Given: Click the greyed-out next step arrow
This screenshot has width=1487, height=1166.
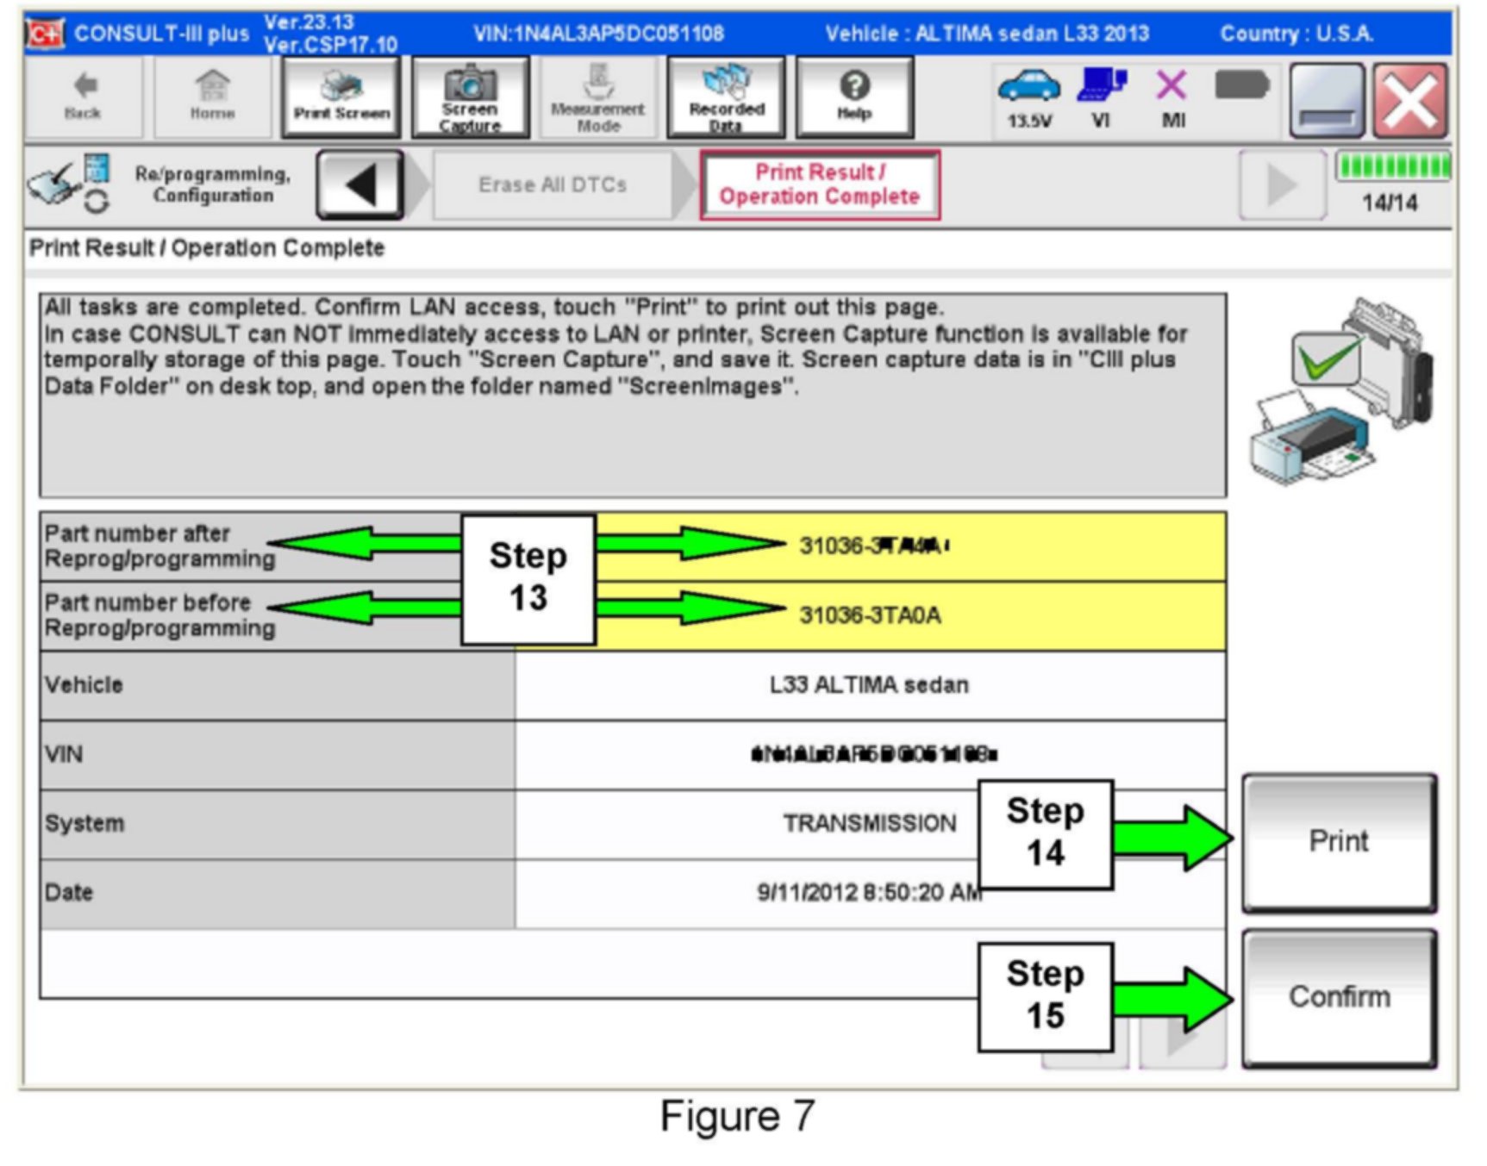Looking at the screenshot, I should tap(1282, 185).
